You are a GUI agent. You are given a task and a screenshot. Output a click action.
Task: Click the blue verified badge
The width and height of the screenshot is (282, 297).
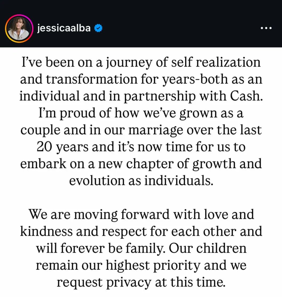(98, 28)
